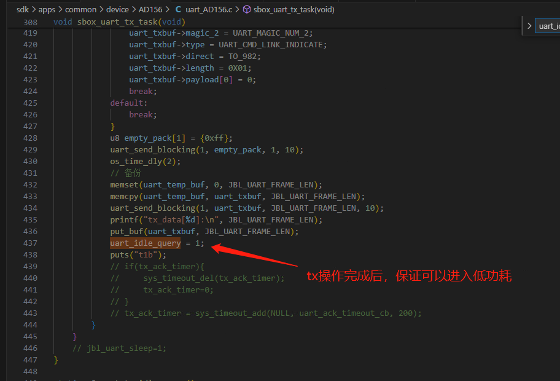Click the function symbol cube icon in breadcrumb
560x381 pixels.
[247, 9]
